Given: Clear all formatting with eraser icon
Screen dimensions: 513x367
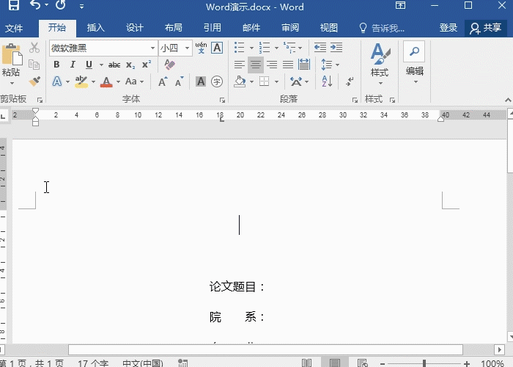Looking at the screenshot, I should pyautogui.click(x=169, y=65).
